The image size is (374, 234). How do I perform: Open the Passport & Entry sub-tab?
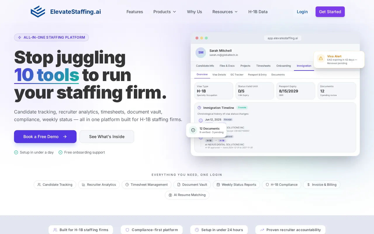(257, 75)
